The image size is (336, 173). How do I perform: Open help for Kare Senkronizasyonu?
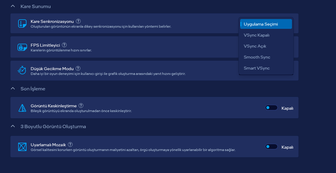[79, 21]
